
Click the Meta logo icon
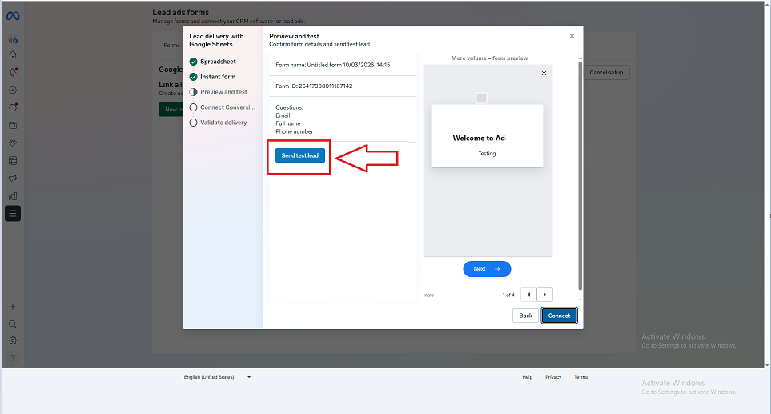(13, 16)
